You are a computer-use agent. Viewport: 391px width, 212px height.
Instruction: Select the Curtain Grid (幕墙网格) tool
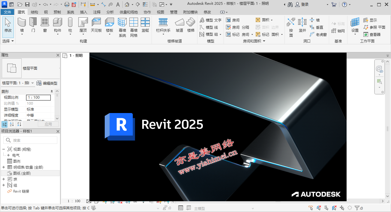tap(134, 27)
